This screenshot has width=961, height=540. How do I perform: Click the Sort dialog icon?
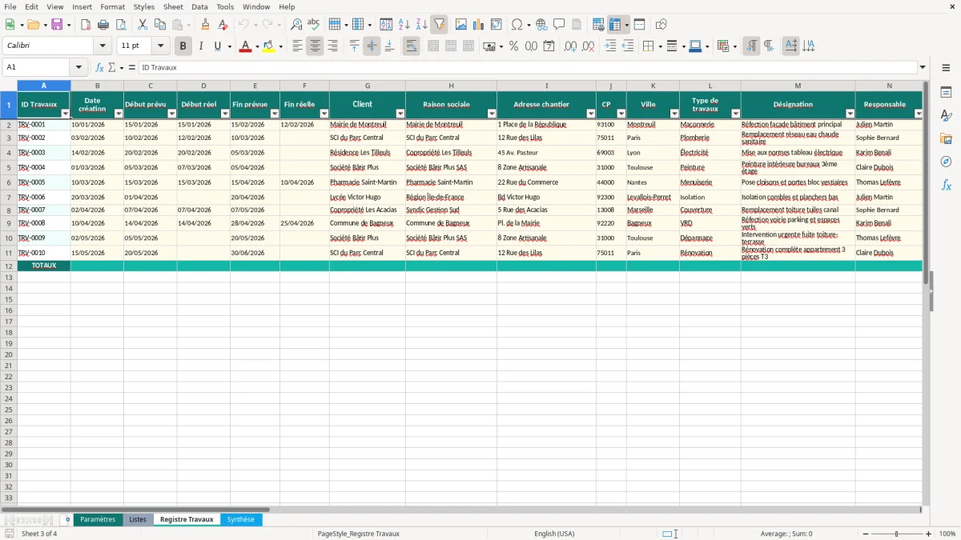pyautogui.click(x=386, y=25)
